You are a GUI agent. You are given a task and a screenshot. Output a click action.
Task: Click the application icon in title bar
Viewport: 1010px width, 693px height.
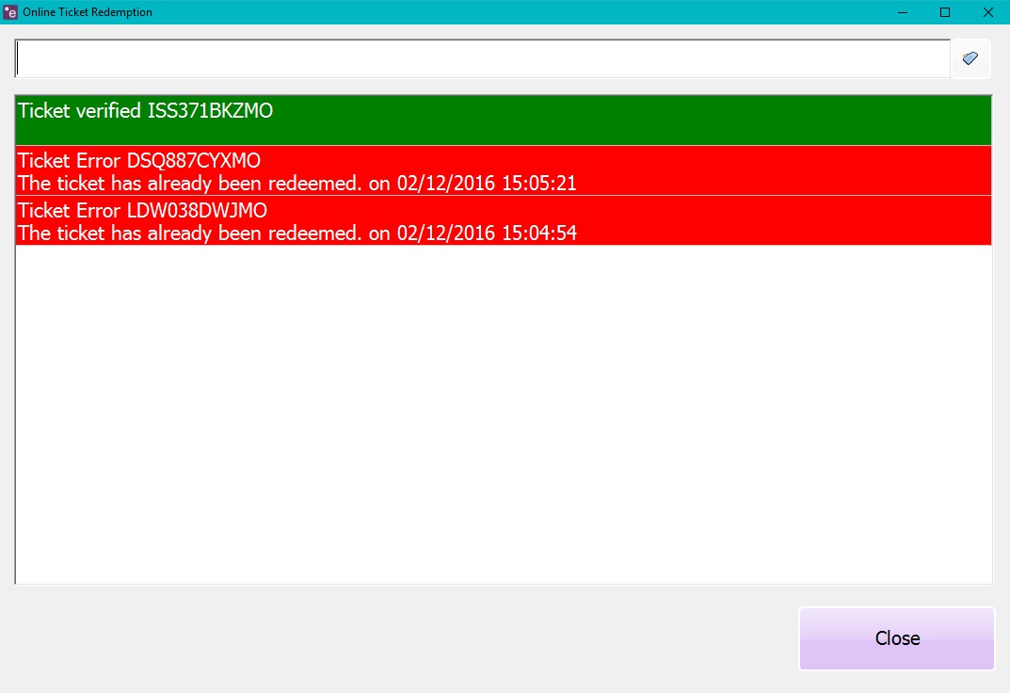tap(10, 12)
